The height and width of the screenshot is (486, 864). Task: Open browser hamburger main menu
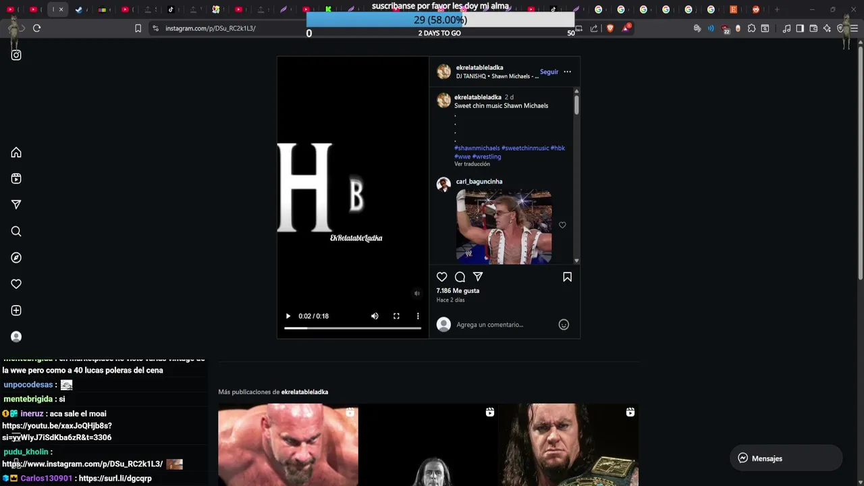854,28
